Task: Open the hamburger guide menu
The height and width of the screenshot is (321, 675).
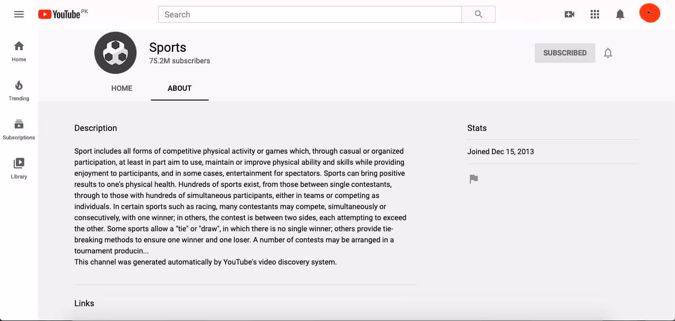Action: click(x=19, y=14)
